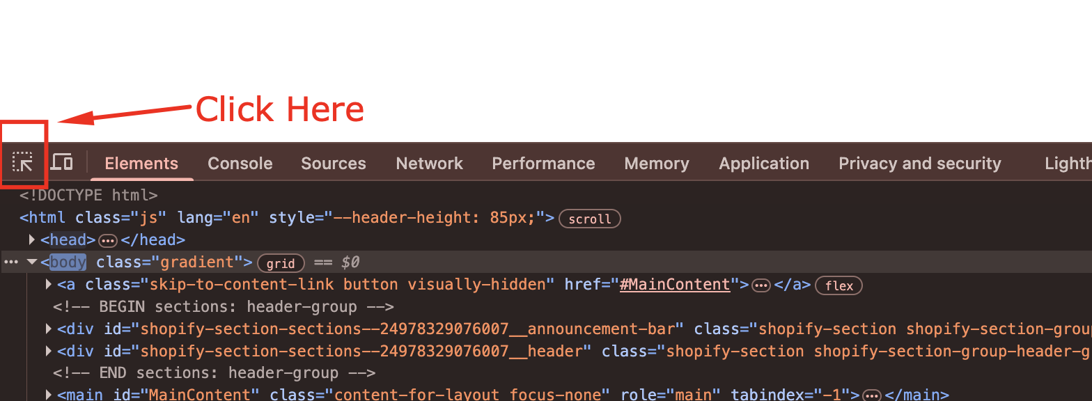Switch to the Console tab
This screenshot has height=401, width=1092.
(x=240, y=164)
